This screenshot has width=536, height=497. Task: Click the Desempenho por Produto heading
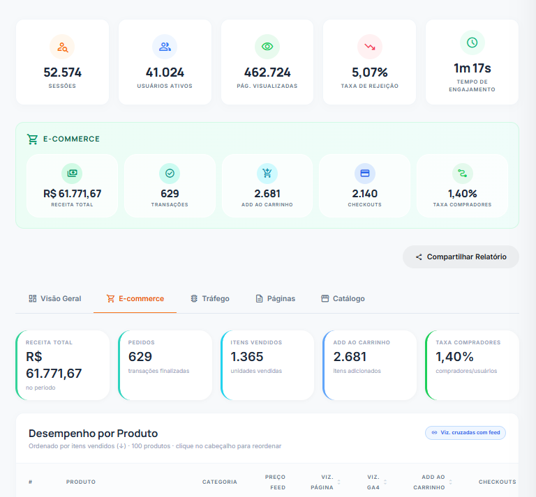coord(93,434)
